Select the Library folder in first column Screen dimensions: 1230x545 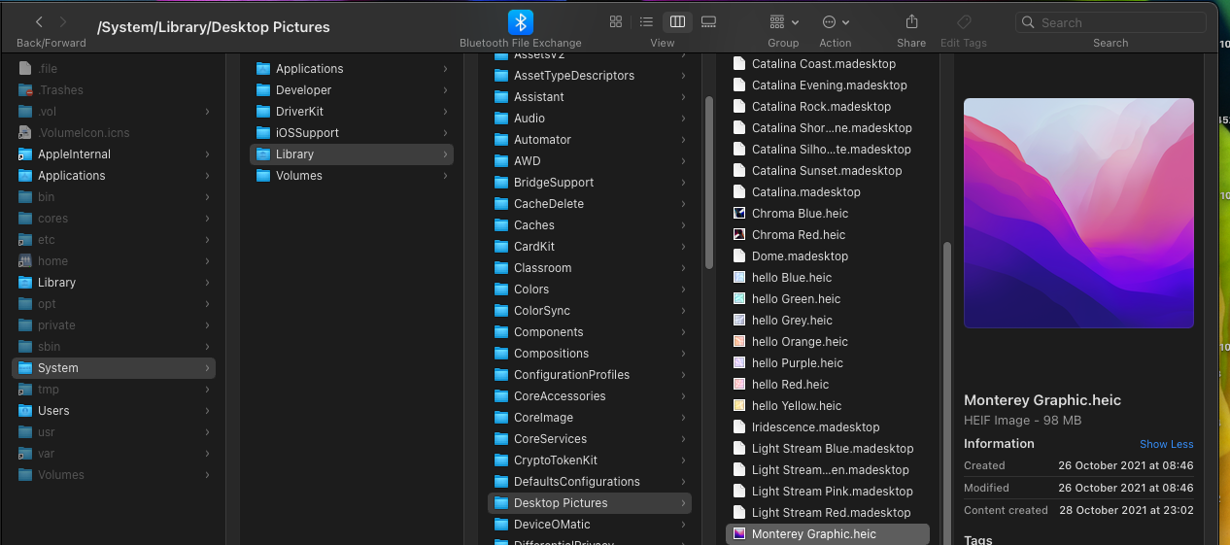coord(114,283)
